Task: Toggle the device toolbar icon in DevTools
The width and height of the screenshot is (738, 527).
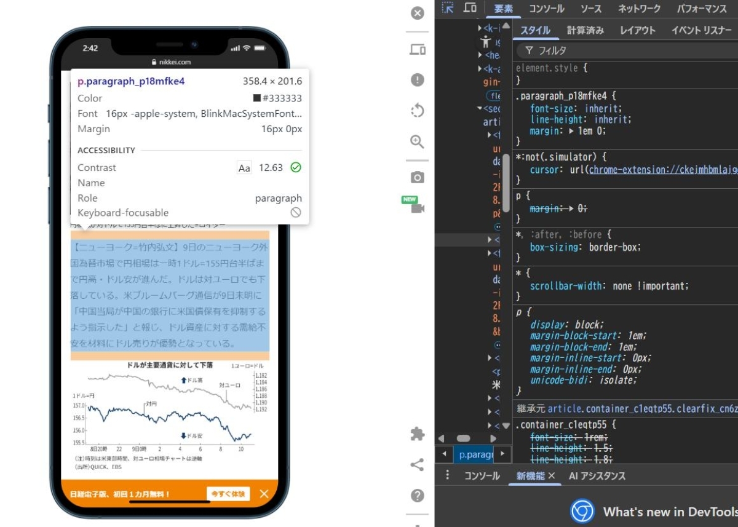Action: (x=470, y=8)
